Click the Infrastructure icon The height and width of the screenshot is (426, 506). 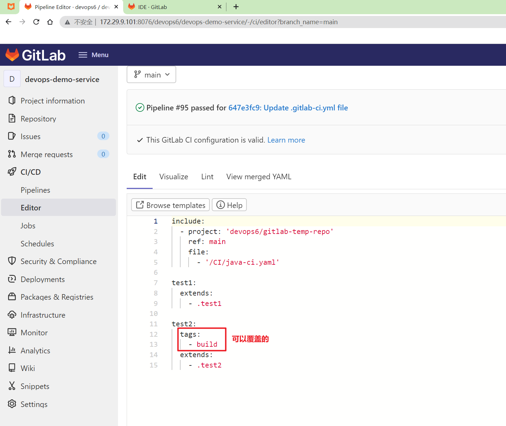pos(12,315)
